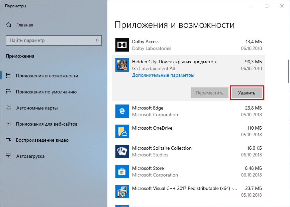This screenshot has width=290, height=207.
Task: Click the magnifier icon in the search box
Action: 97,41
